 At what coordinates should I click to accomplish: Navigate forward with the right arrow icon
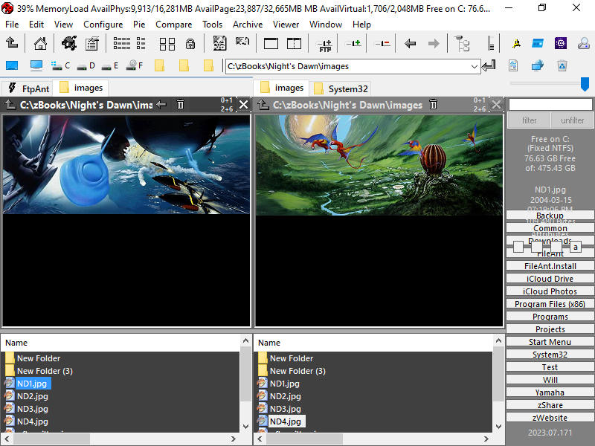[x=434, y=43]
